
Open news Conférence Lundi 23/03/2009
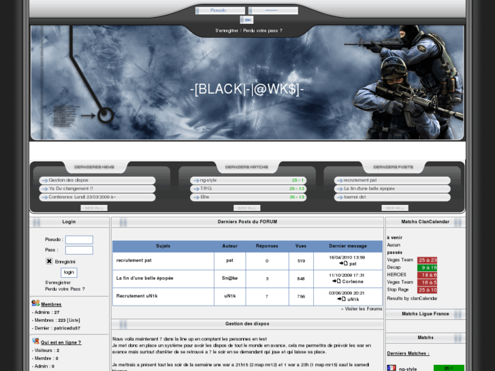82,197
